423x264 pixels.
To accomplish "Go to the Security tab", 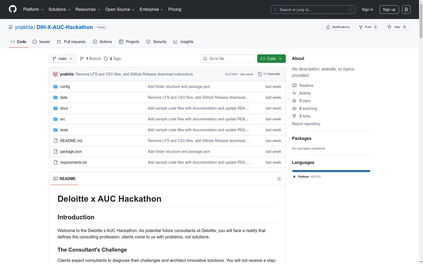I will point(157,42).
